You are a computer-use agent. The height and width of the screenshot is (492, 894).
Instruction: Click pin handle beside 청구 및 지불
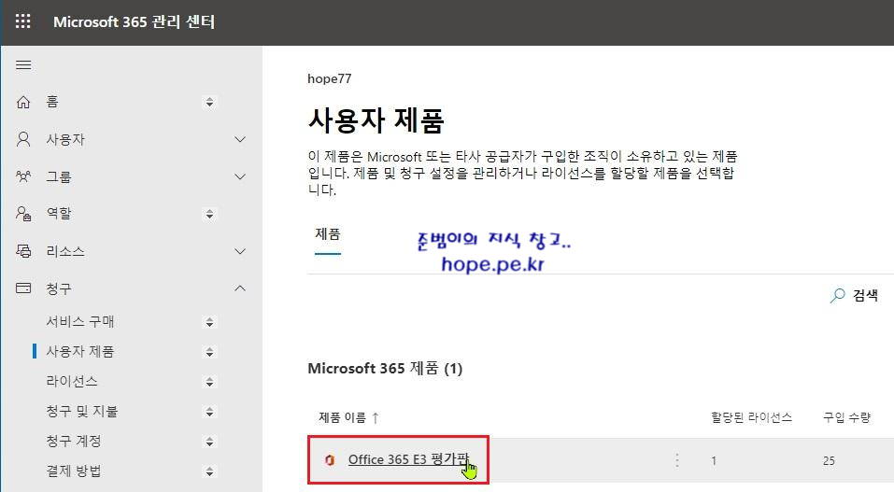(x=210, y=412)
